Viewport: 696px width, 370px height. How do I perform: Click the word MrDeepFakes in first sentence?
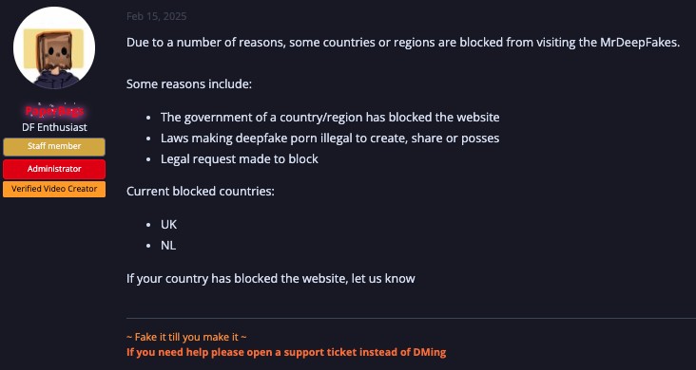(x=638, y=43)
